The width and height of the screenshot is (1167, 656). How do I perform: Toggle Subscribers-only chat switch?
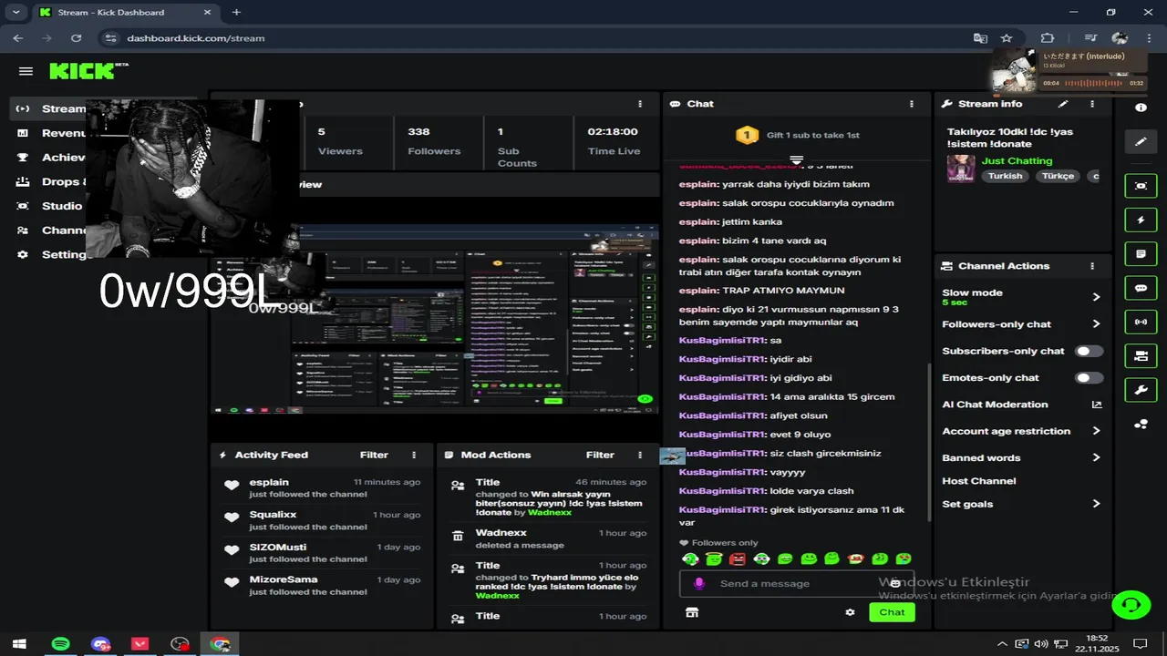coord(1089,351)
